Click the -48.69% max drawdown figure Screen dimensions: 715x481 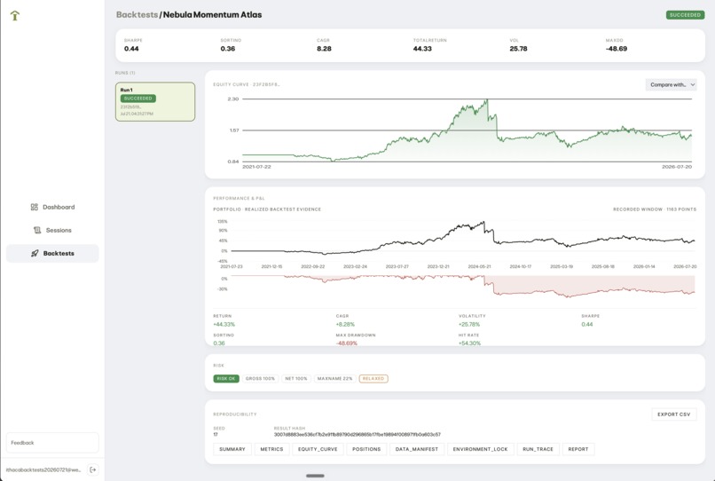[x=347, y=343]
